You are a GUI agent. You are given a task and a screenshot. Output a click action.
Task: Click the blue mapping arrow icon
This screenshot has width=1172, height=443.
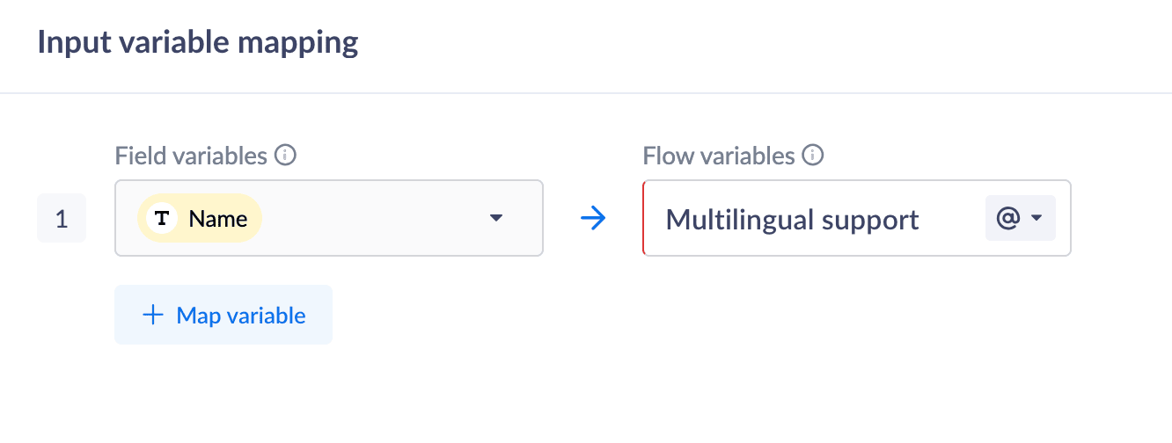[594, 219]
